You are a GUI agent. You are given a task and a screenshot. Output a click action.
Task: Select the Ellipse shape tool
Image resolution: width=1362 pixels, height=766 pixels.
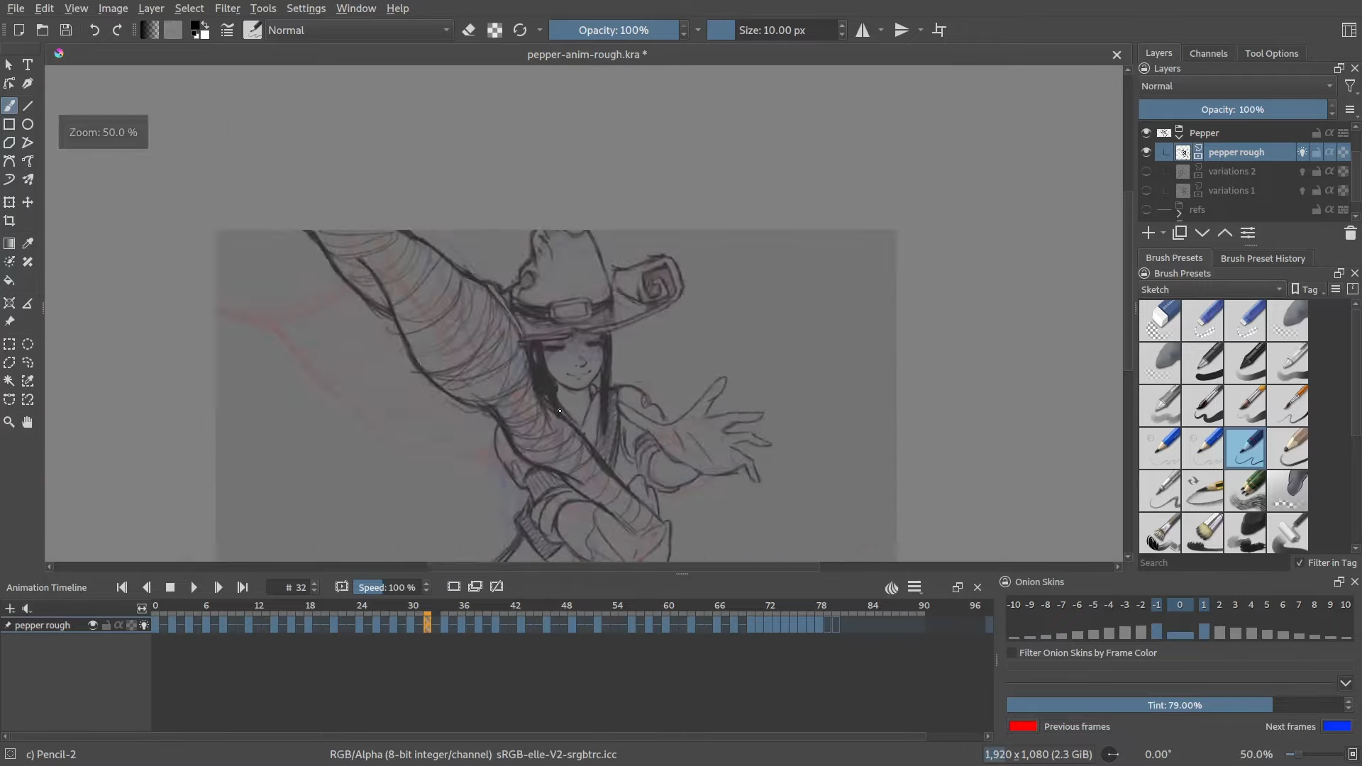tap(28, 124)
